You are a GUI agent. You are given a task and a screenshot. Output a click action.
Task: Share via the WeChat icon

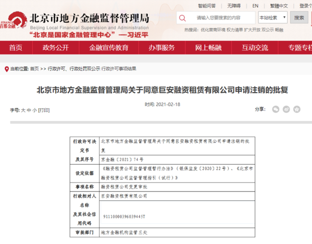point(276,109)
